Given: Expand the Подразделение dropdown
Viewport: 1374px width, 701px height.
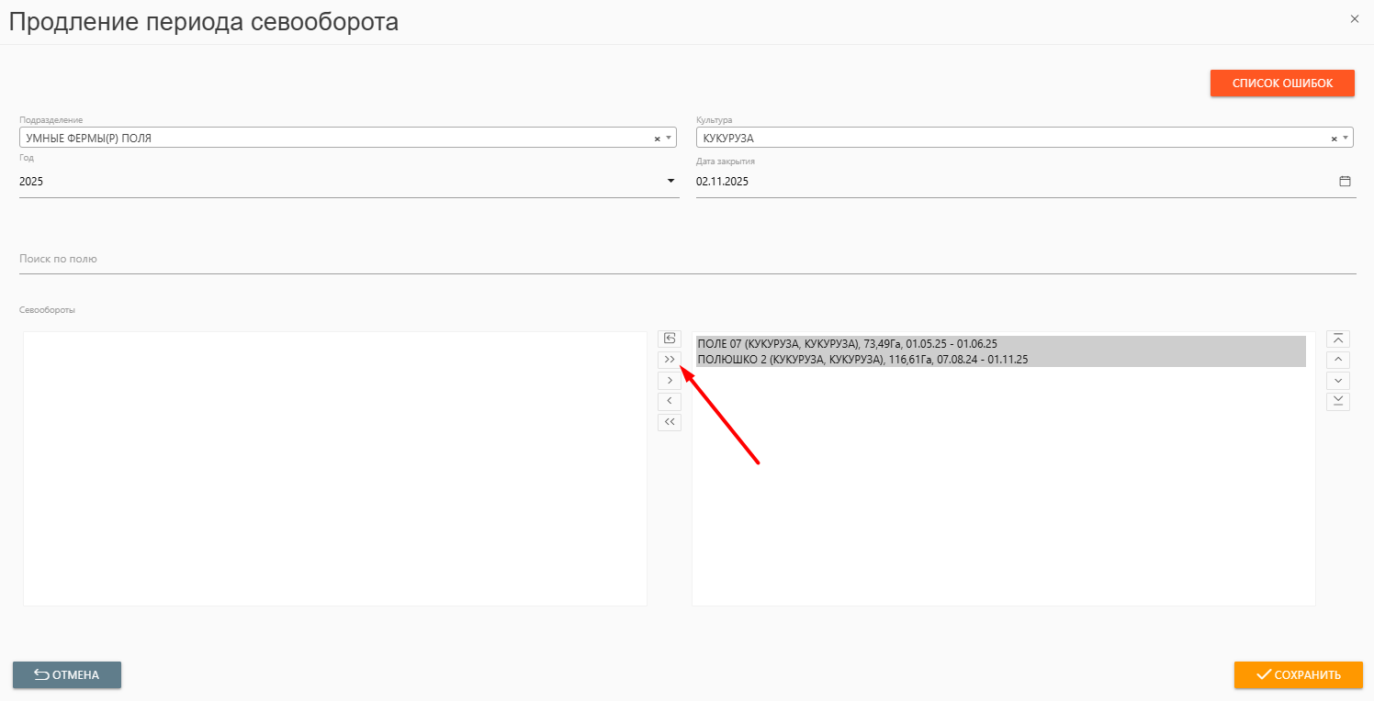Looking at the screenshot, I should 669,138.
